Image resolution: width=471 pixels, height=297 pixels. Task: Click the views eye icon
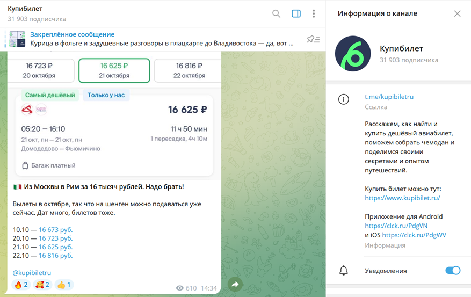pyautogui.click(x=179, y=288)
